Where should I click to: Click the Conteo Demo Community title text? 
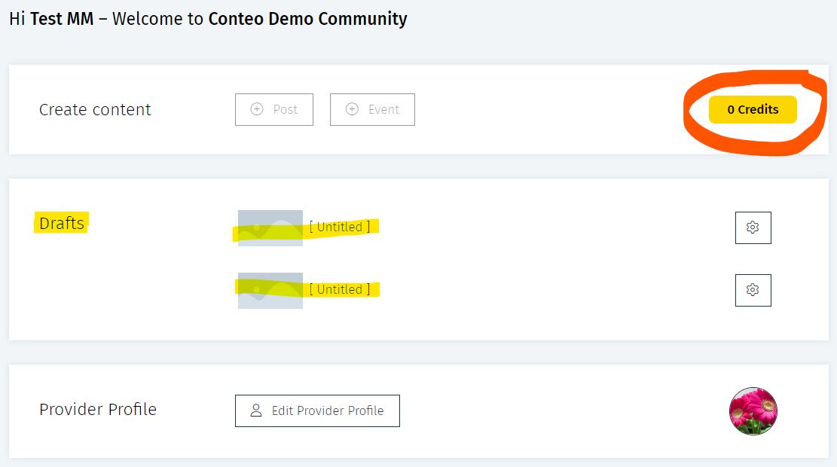click(x=307, y=19)
